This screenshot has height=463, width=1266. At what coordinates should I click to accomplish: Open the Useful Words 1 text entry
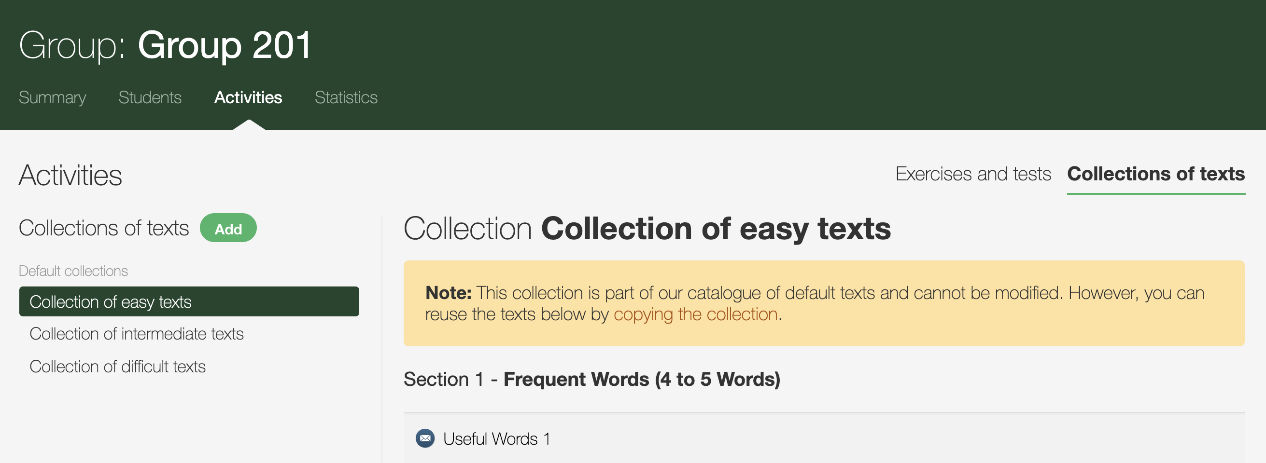click(496, 438)
